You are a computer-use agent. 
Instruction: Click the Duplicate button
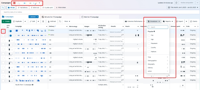tap(17, 21)
